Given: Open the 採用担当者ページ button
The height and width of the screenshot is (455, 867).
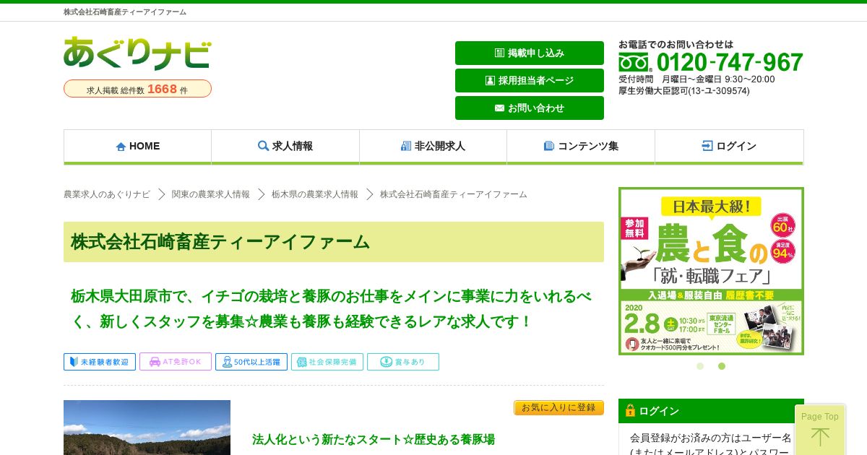Looking at the screenshot, I should 530,80.
